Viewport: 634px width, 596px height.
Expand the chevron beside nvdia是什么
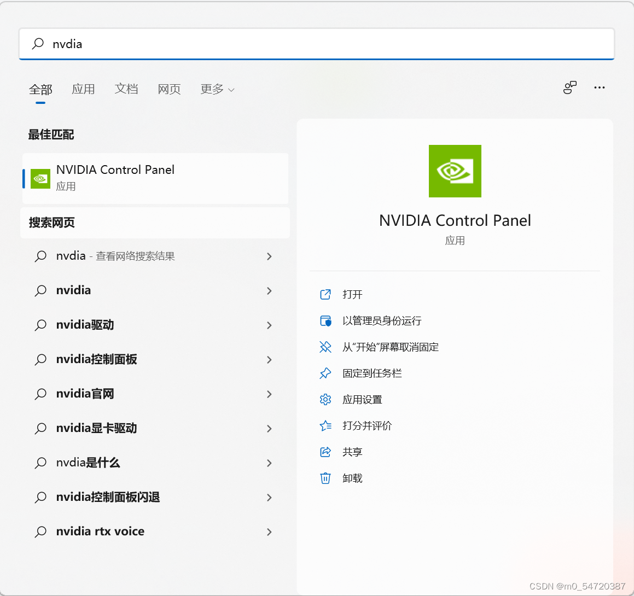269,463
